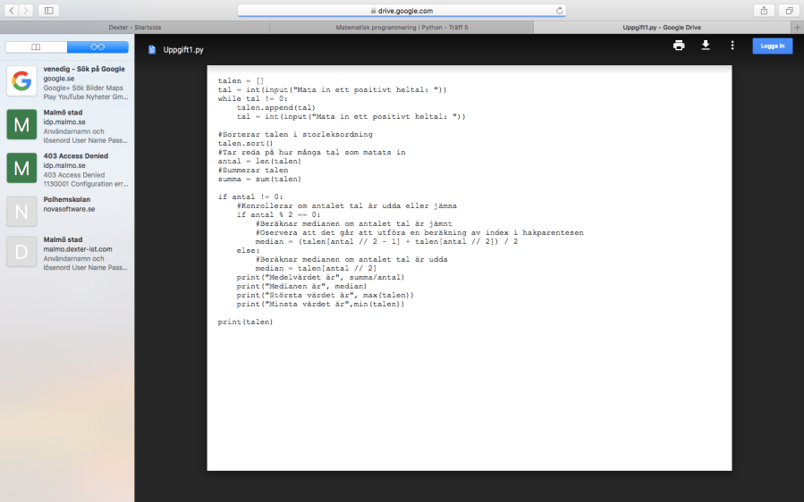Switch to Matematisk programmering i Python tab
Image resolution: width=804 pixels, height=502 pixels.
402,28
